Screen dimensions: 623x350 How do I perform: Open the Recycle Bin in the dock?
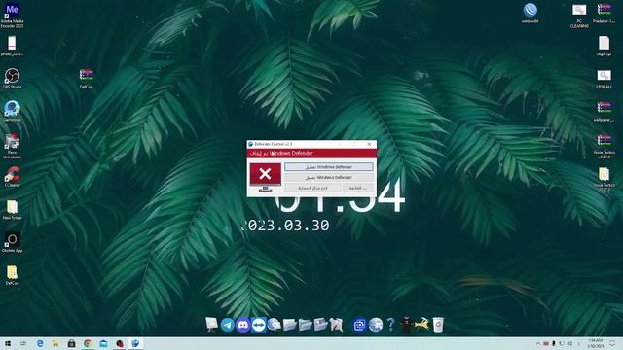click(x=438, y=325)
